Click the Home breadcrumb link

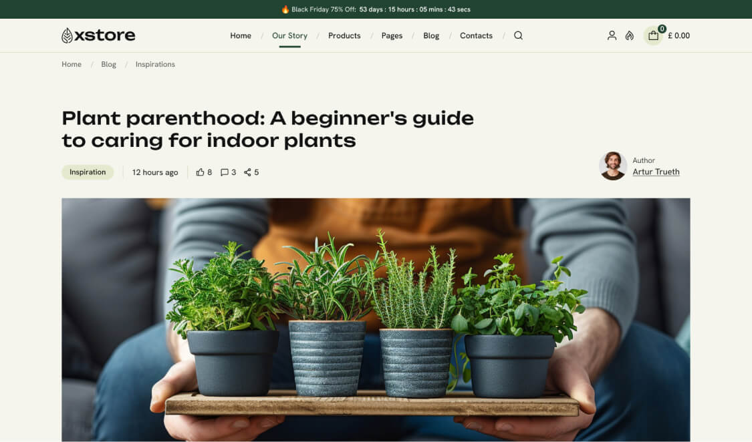[x=72, y=65]
